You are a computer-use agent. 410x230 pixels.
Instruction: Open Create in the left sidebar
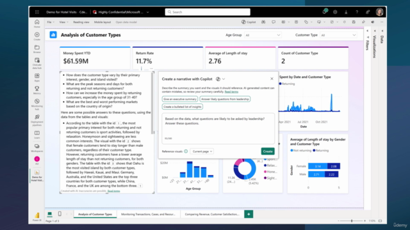(x=37, y=36)
